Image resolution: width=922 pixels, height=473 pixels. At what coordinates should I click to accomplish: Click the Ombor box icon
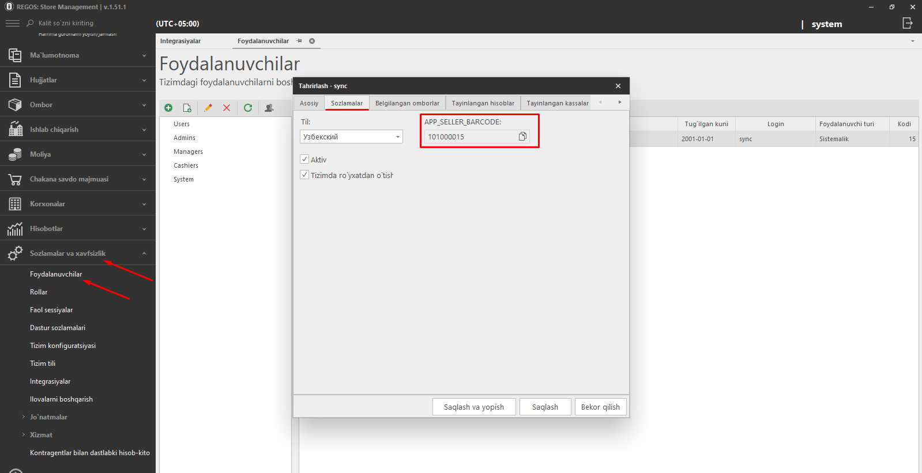(x=15, y=105)
